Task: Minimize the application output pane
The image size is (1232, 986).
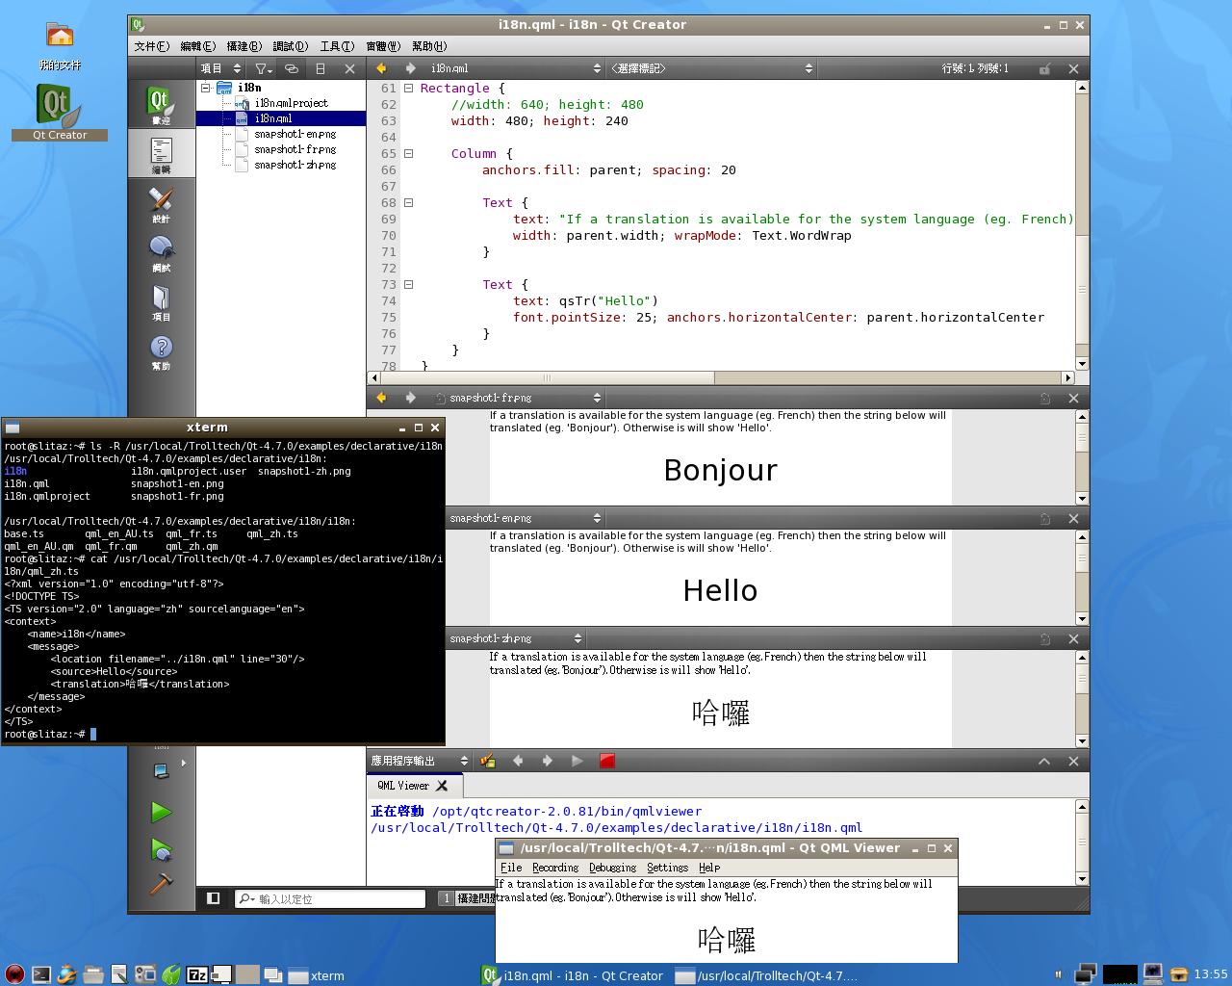Action: [x=1044, y=761]
